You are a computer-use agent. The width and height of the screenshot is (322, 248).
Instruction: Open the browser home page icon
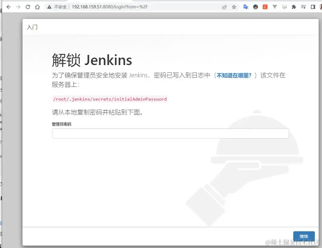[37, 7]
